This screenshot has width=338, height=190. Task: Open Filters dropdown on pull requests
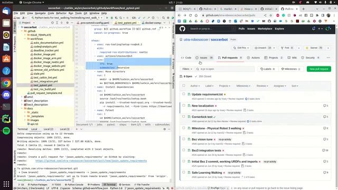pyautogui.click(x=187, y=69)
